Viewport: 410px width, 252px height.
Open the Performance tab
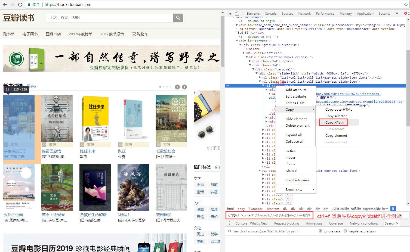(325, 14)
